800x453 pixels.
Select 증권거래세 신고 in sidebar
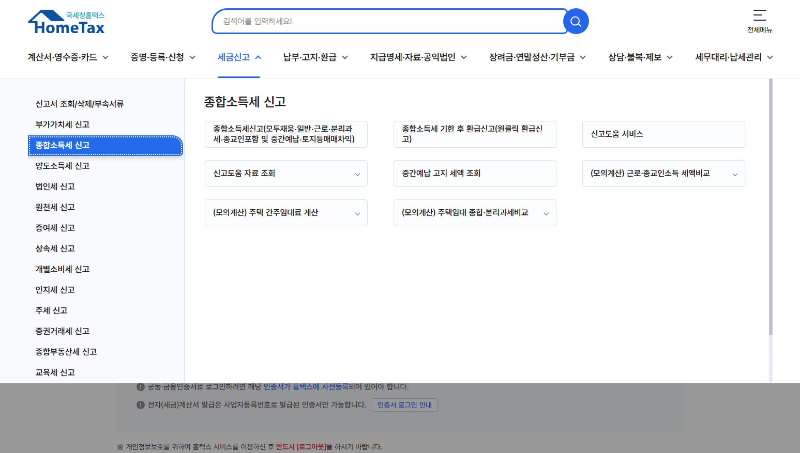coord(63,331)
